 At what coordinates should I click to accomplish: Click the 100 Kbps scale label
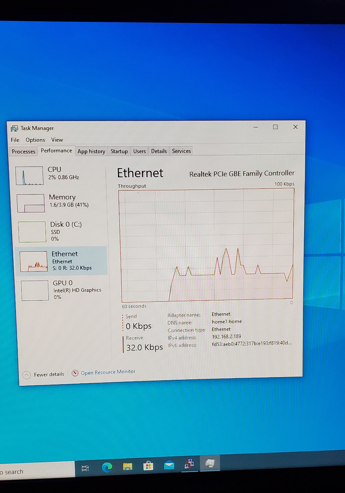pyautogui.click(x=284, y=184)
